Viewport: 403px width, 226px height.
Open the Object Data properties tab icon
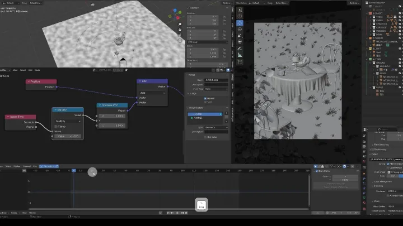coord(364,198)
